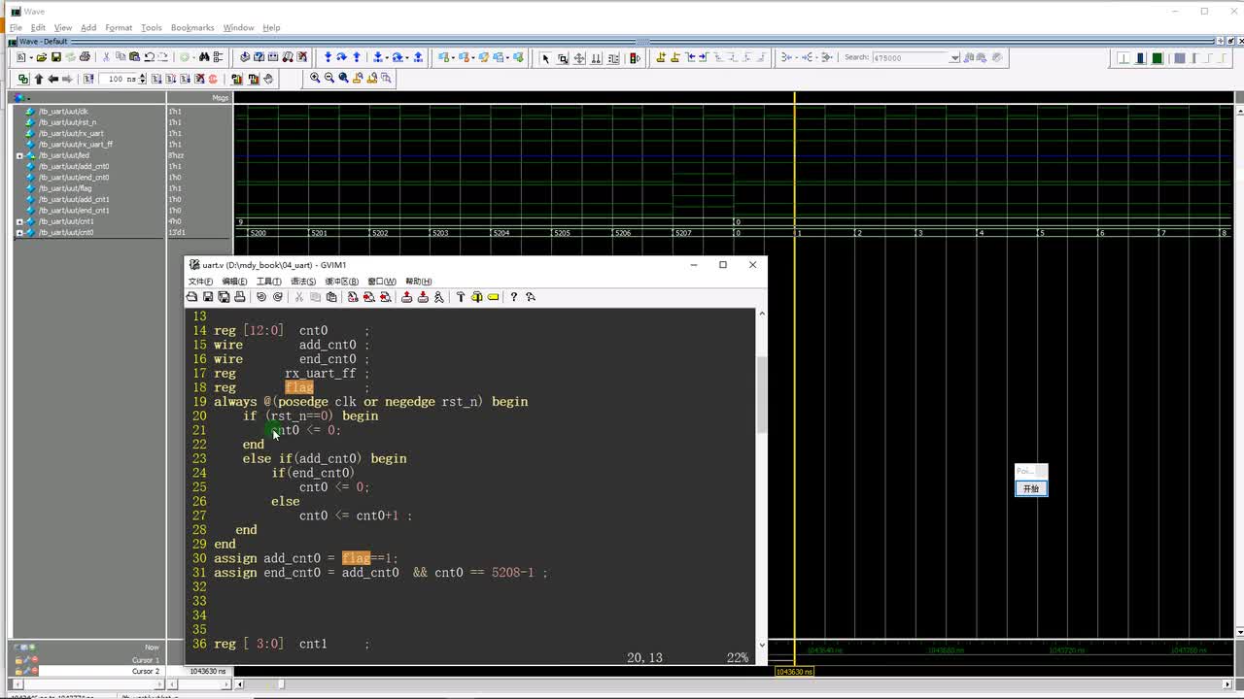The width and height of the screenshot is (1244, 699).
Task: Open file icon in Wave toolbar
Action: [x=41, y=57]
